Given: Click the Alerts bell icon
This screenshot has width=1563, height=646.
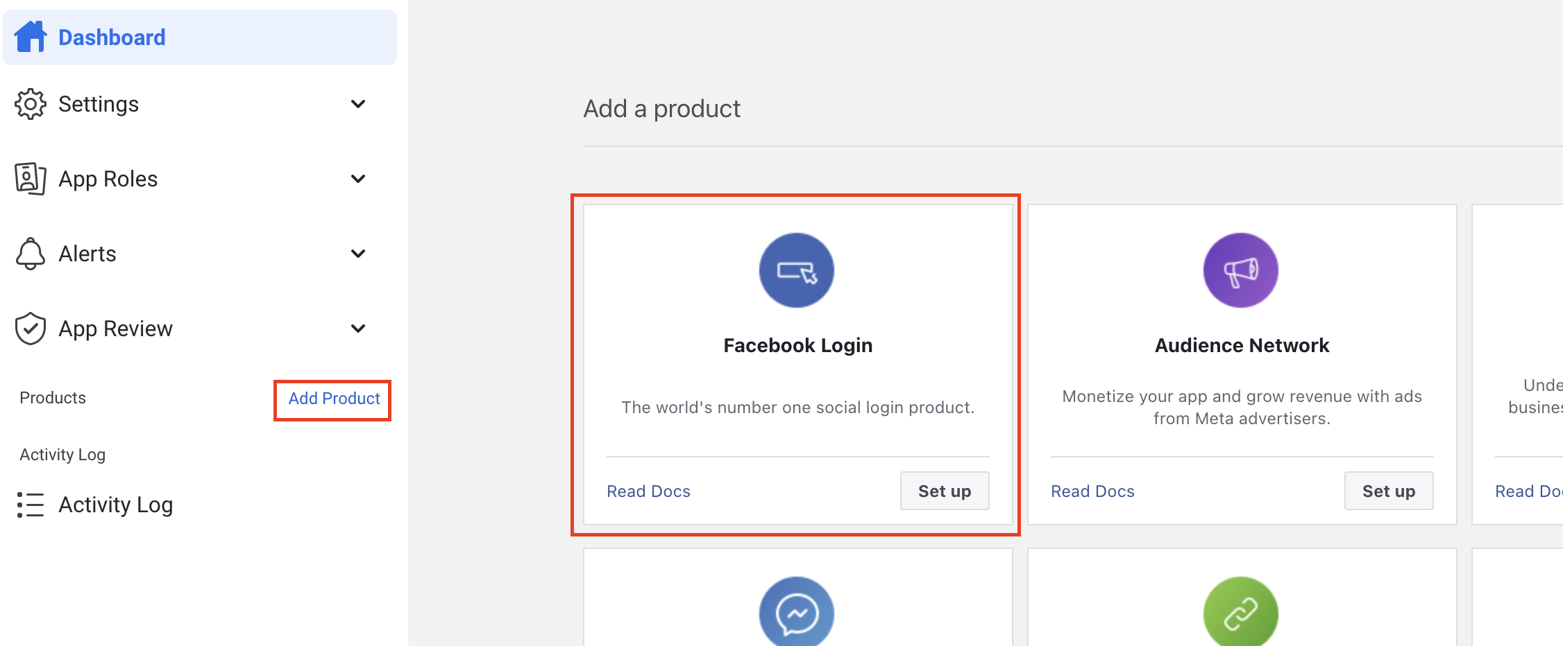Looking at the screenshot, I should click(31, 254).
